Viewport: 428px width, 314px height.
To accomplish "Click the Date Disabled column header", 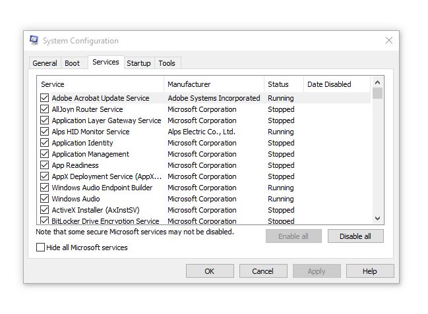I will tap(335, 84).
